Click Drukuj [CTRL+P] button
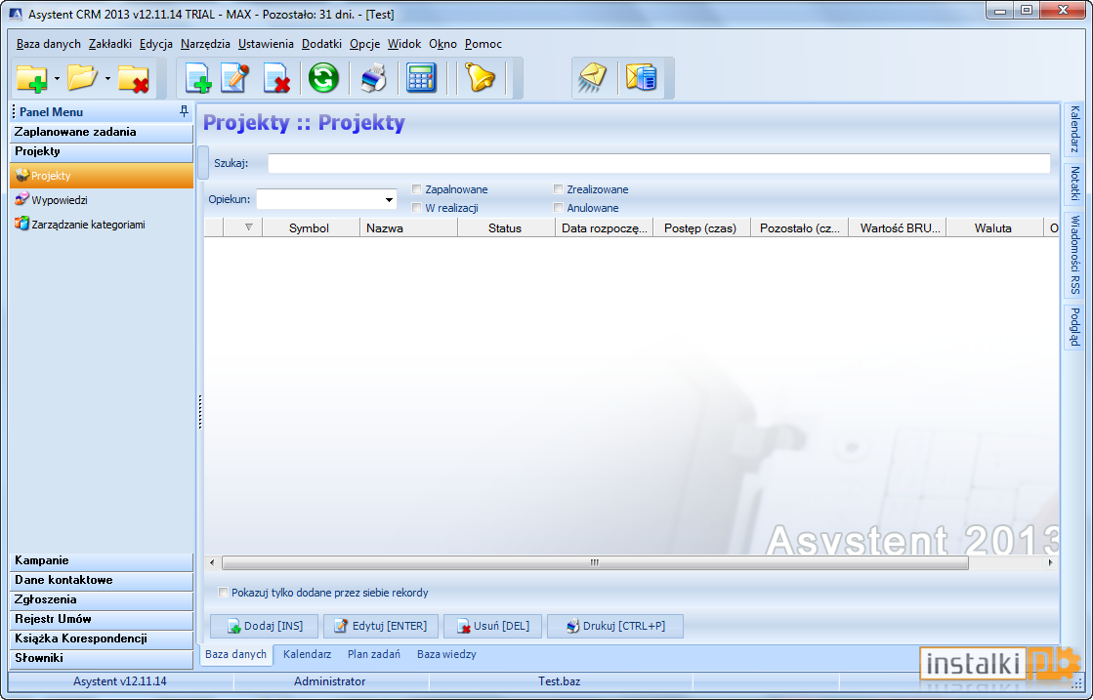The width and height of the screenshot is (1093, 700). coord(615,626)
